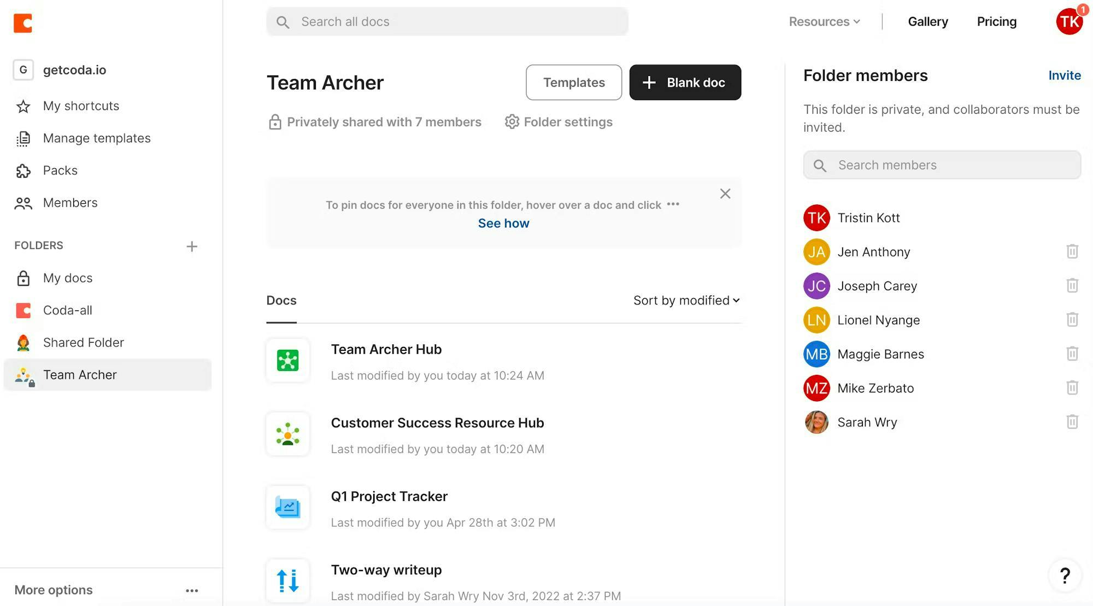Open My shortcuts star icon

pyautogui.click(x=23, y=106)
